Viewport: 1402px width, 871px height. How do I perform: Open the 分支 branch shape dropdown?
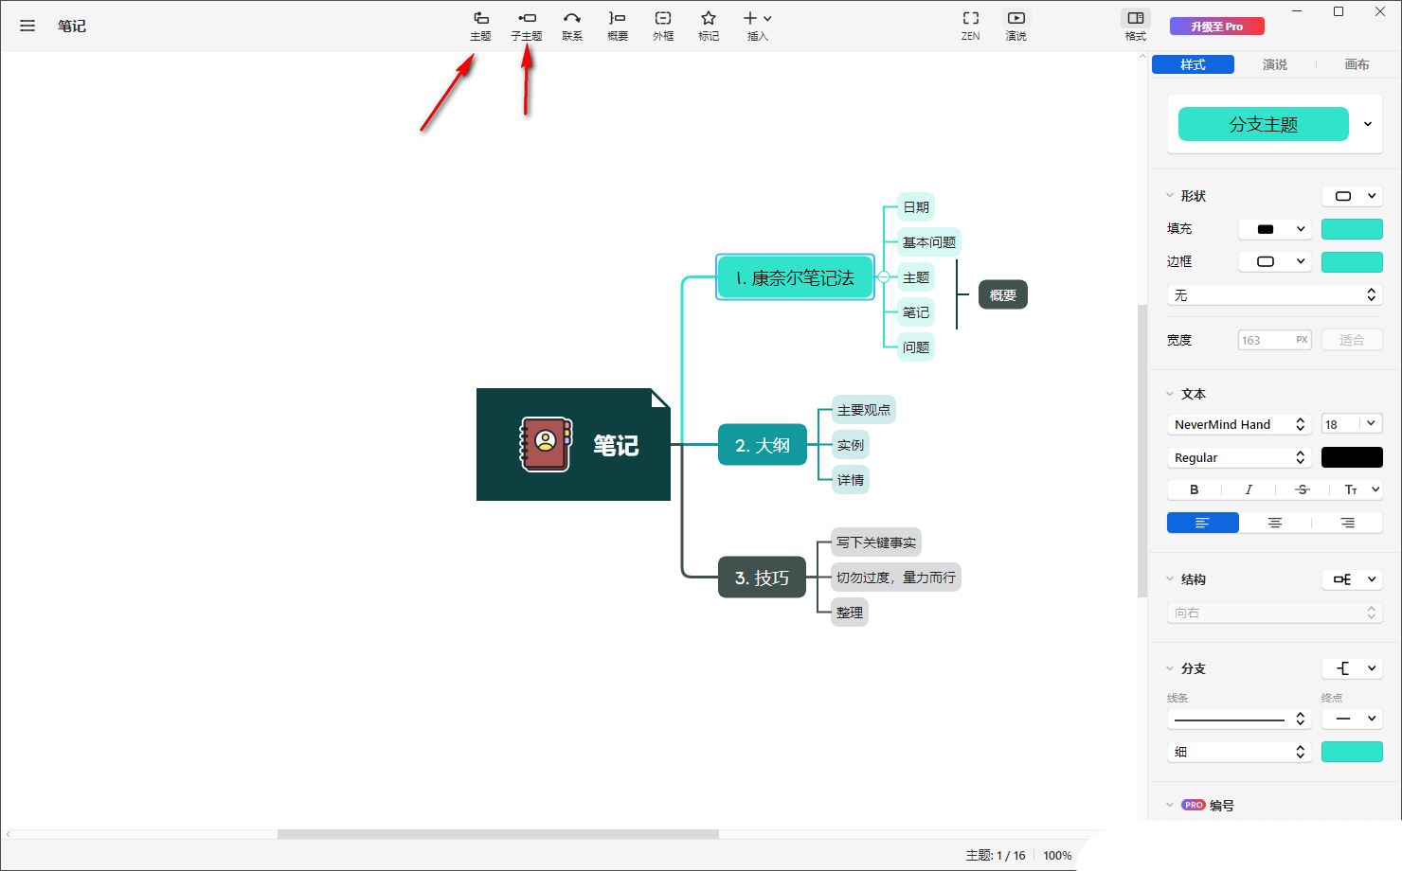coord(1352,668)
